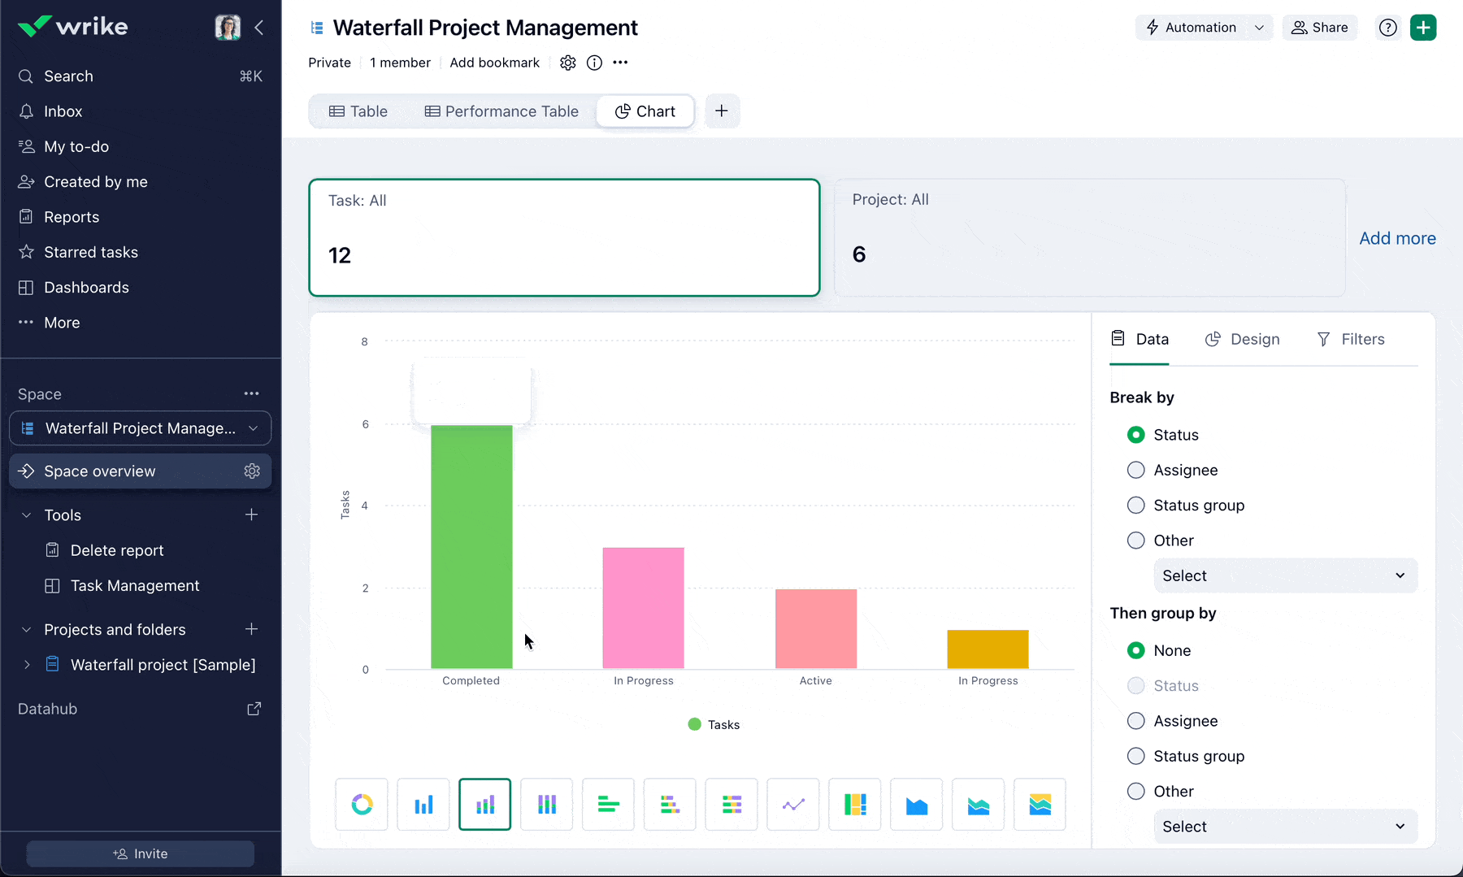The height and width of the screenshot is (877, 1463).
Task: Open Then group by Select dropdown
Action: 1286,827
